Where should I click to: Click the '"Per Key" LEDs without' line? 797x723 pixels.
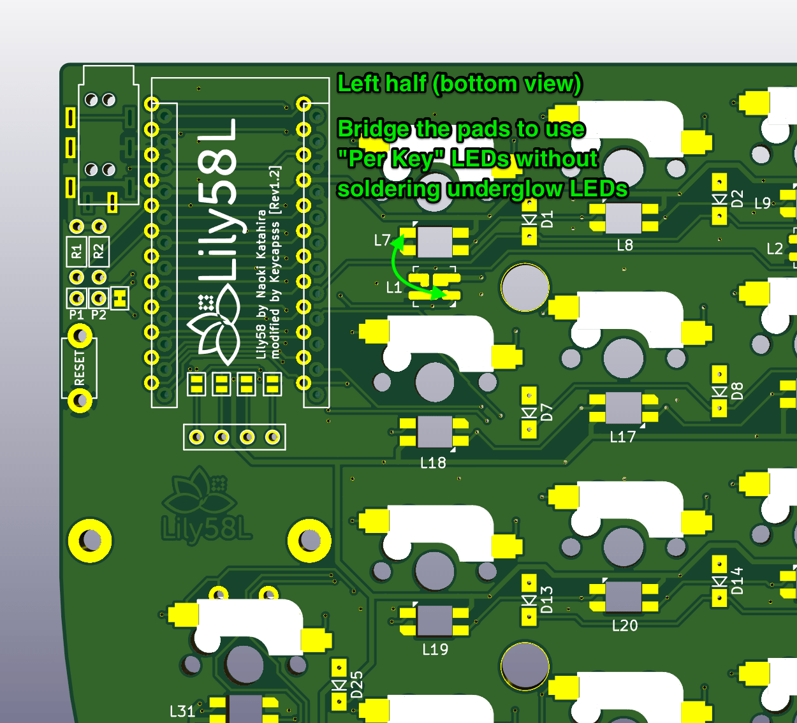(x=468, y=158)
